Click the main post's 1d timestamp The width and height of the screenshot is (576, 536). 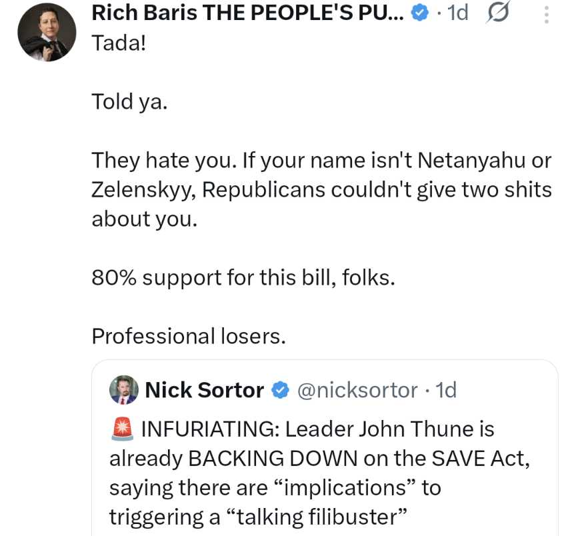[x=457, y=13]
